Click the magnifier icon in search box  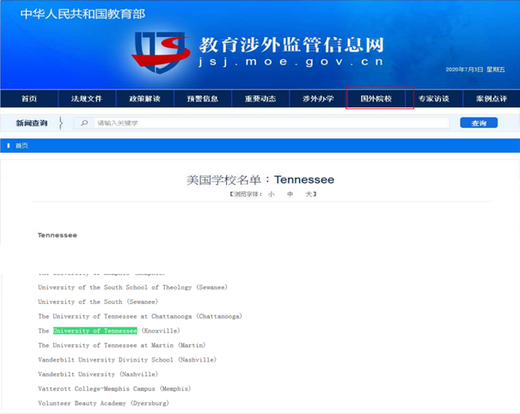click(x=84, y=123)
